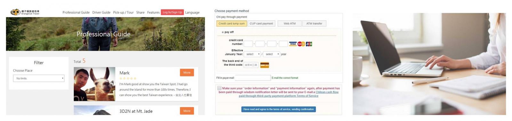The height and width of the screenshot is (121, 512).
Task: Click the payer e-mail input field
Action: [x=253, y=78]
